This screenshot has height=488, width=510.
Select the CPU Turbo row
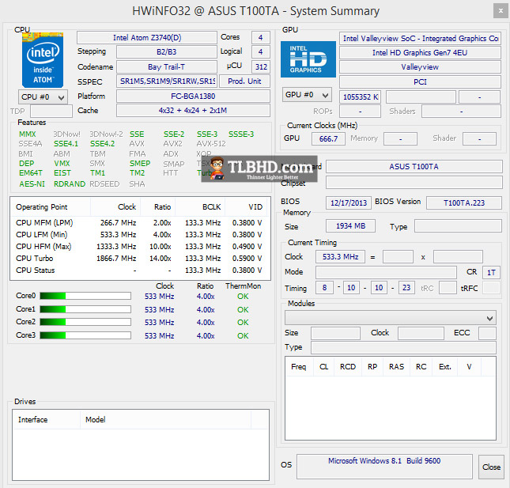(140, 259)
